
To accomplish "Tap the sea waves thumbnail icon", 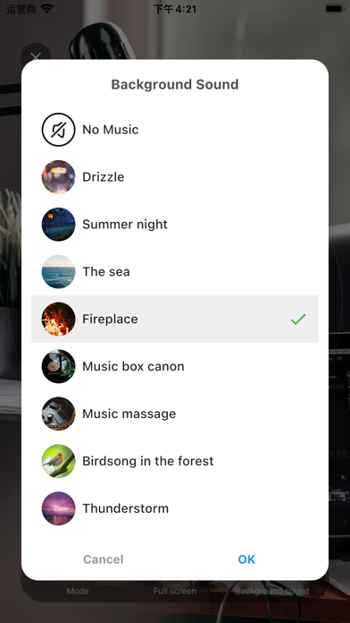I will tap(58, 271).
